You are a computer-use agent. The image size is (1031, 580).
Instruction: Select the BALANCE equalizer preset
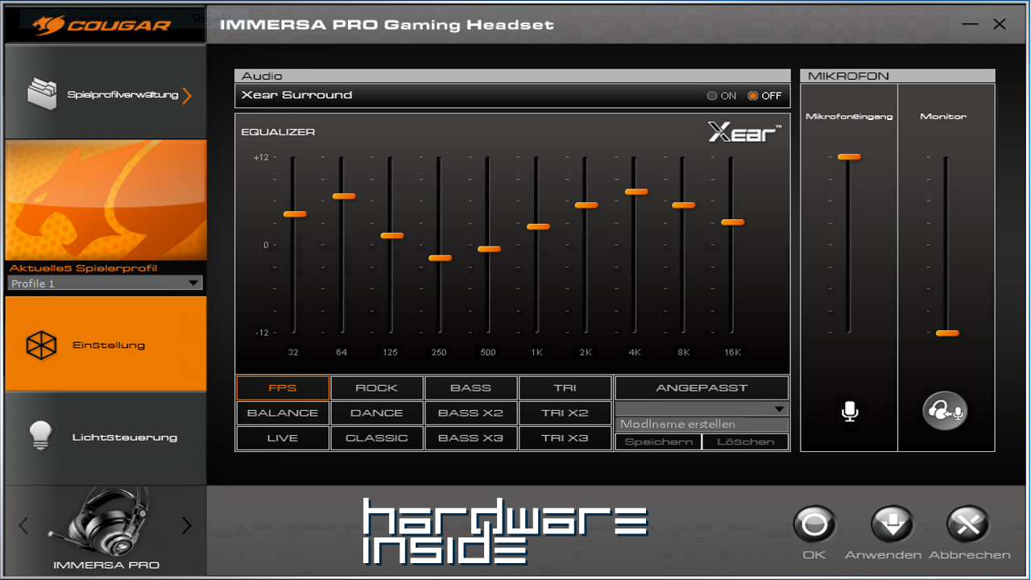[283, 412]
